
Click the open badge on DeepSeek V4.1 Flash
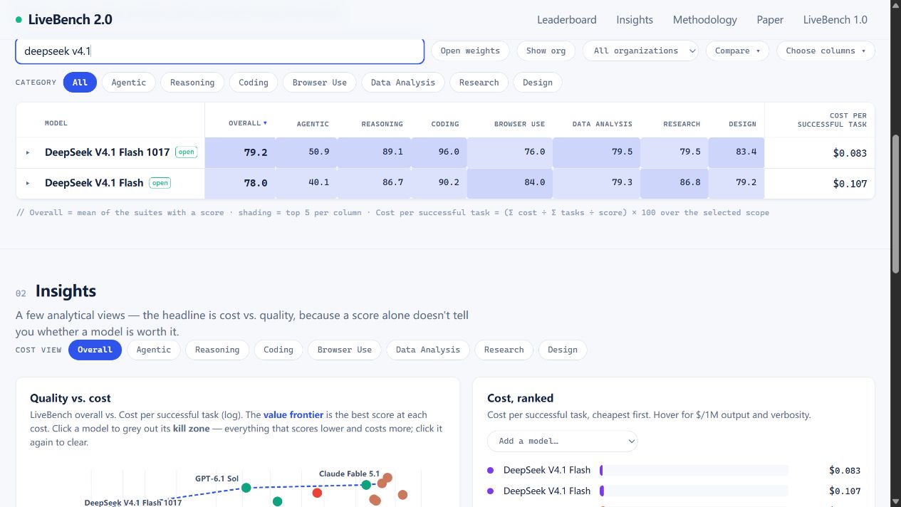(160, 183)
